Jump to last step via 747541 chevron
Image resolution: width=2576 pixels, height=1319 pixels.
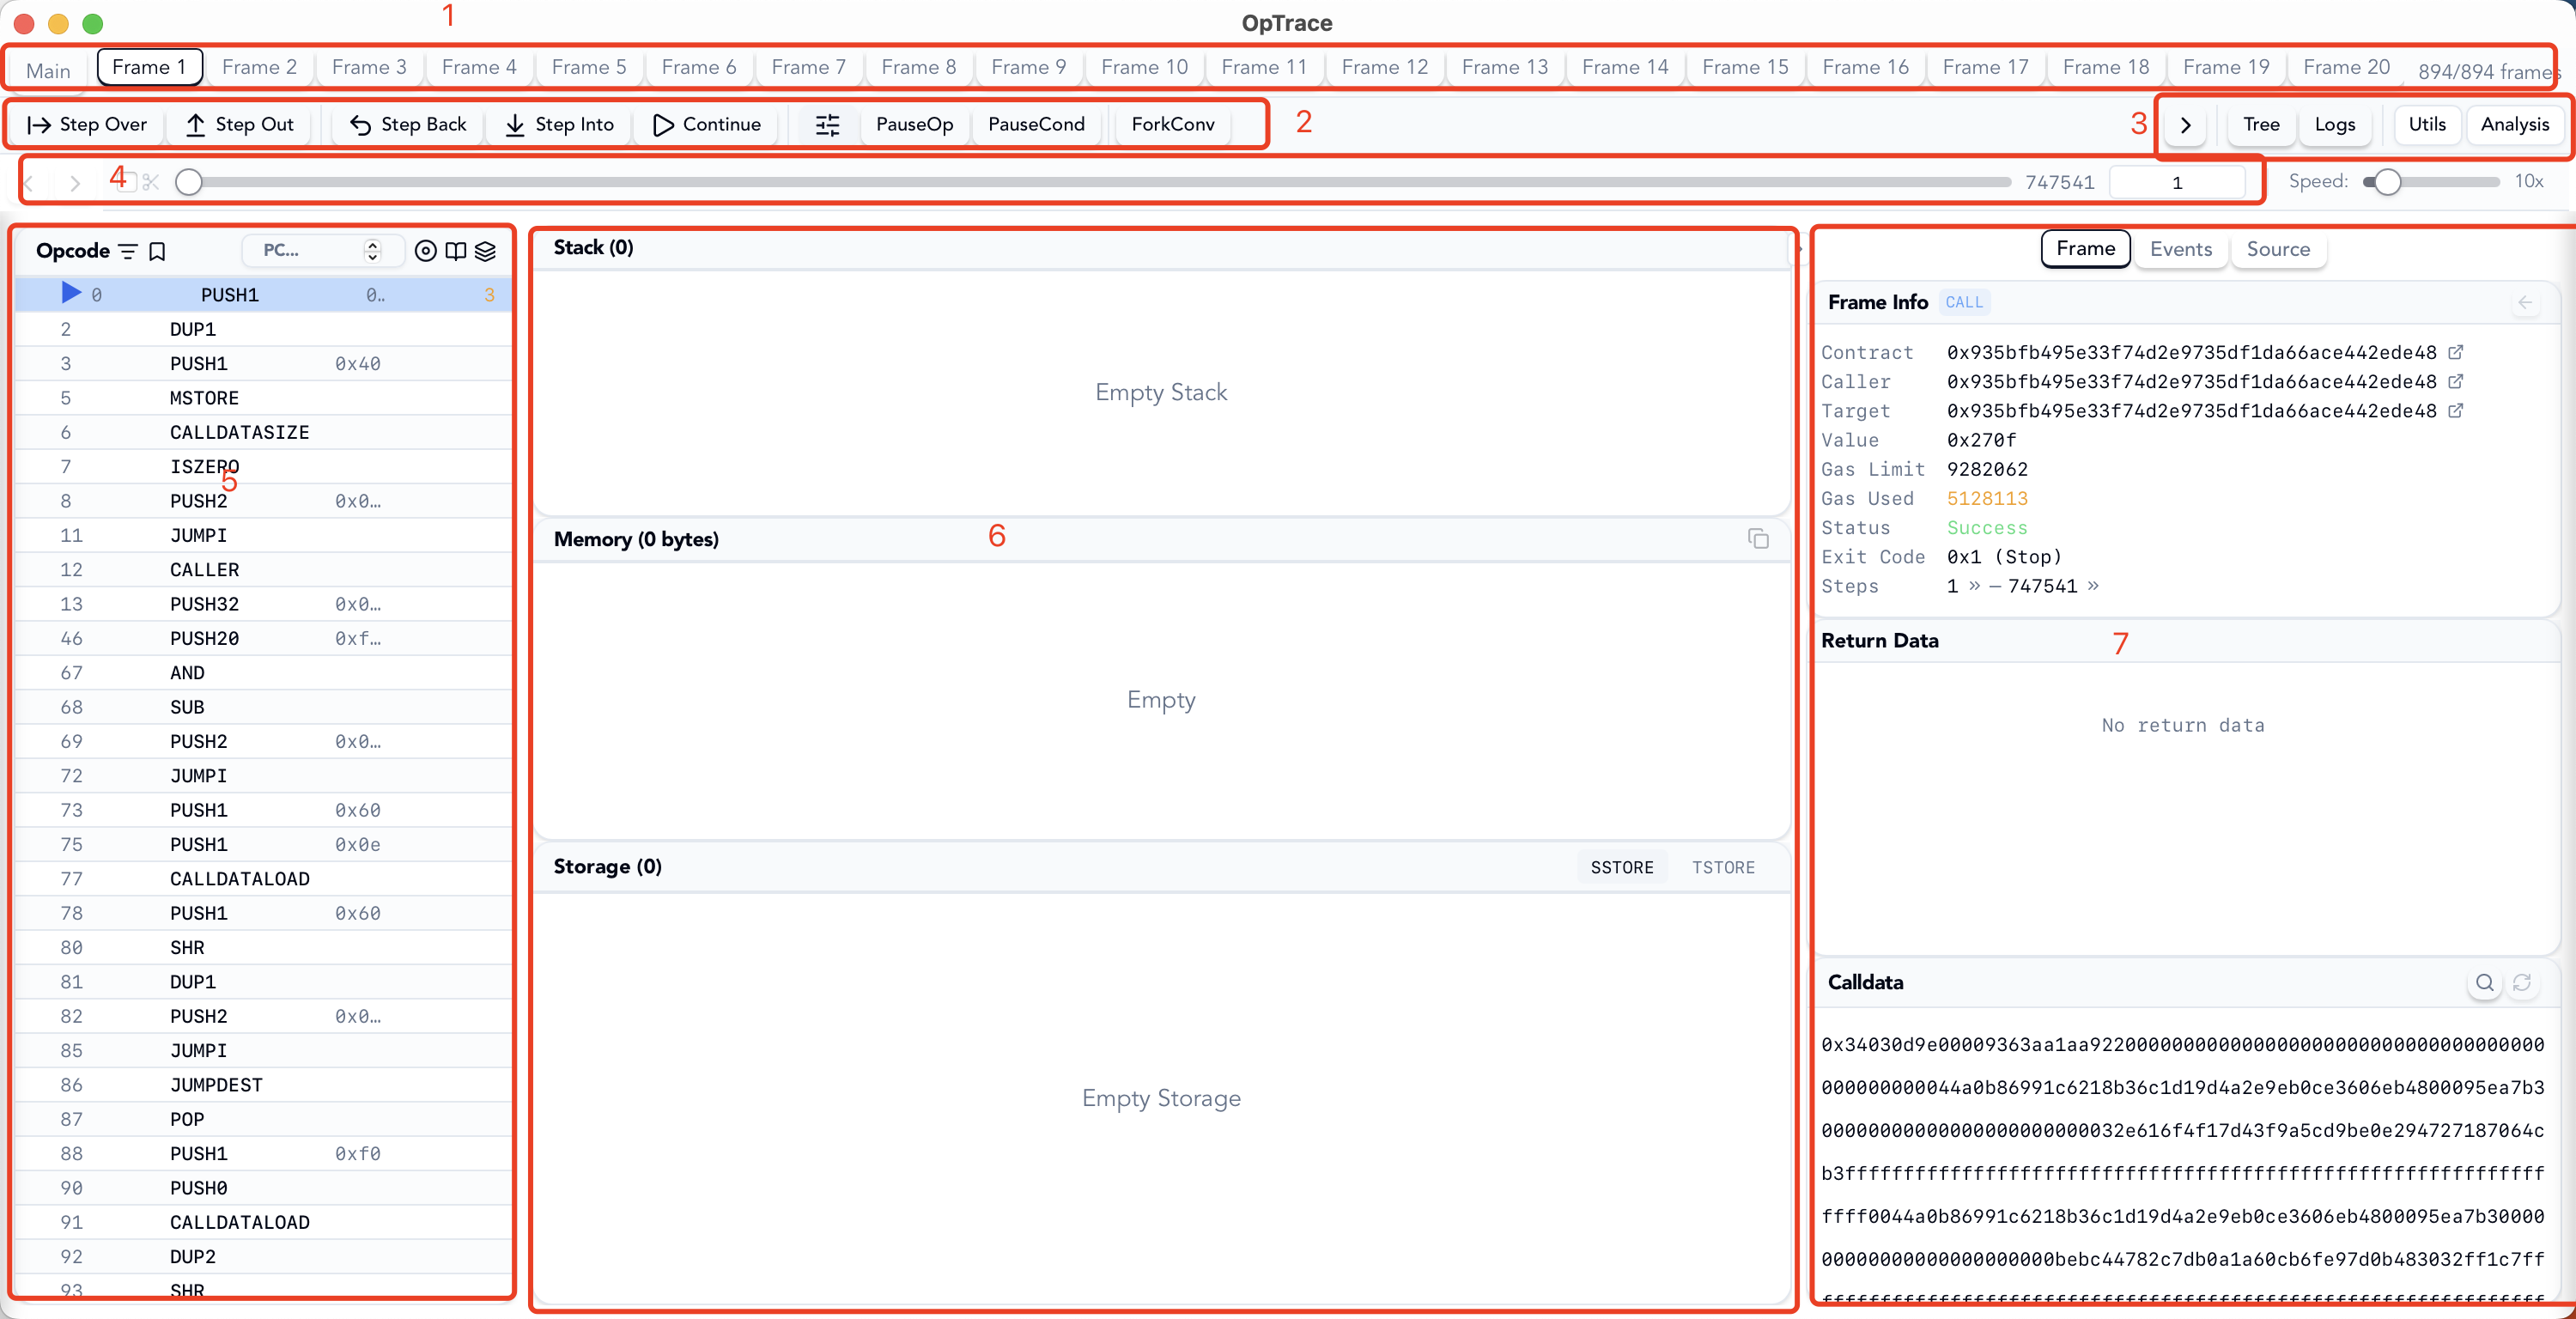click(x=2093, y=586)
